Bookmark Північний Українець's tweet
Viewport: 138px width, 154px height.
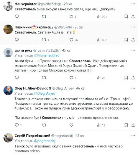126,40
